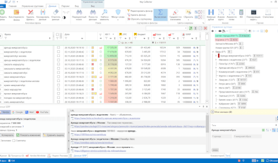Click Сбросить сортировку in ribbon
The height and width of the screenshot is (163, 278).
point(139,19)
